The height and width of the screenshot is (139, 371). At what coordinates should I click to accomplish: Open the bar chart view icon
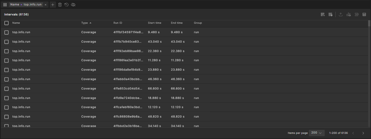coord(349,15)
